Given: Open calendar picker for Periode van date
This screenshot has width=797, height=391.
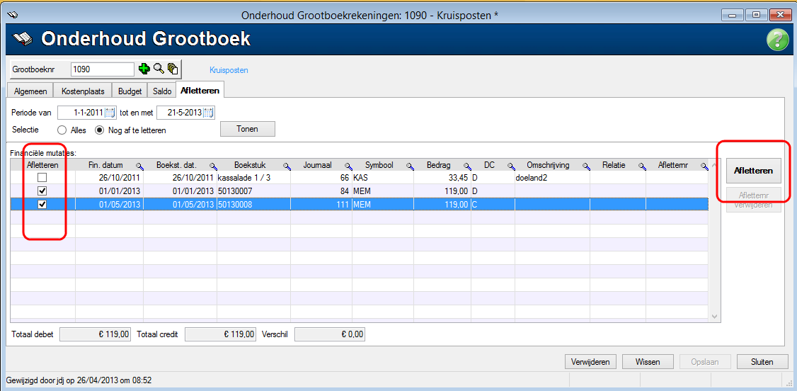Looking at the screenshot, I should [x=110, y=112].
